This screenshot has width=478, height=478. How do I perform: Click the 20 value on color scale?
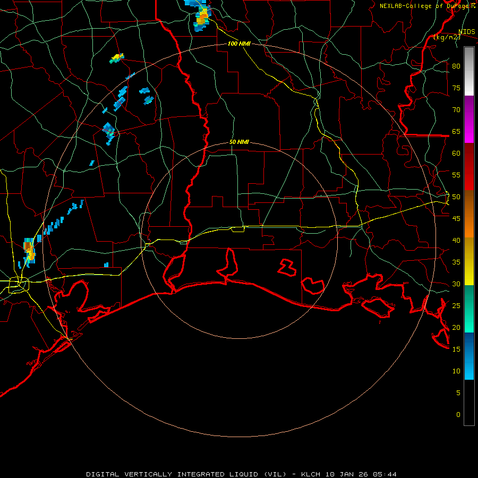pos(456,327)
